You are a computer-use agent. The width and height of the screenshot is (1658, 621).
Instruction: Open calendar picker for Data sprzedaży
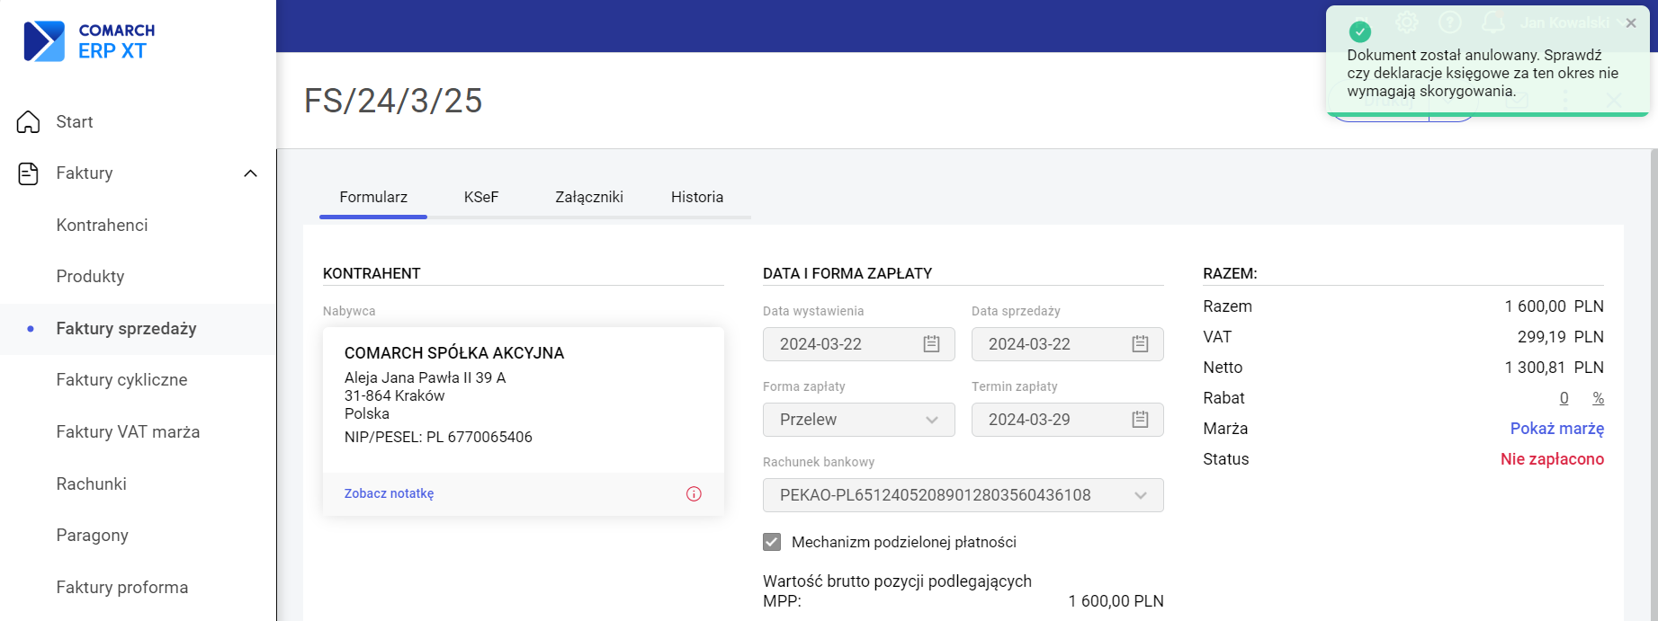(1140, 344)
